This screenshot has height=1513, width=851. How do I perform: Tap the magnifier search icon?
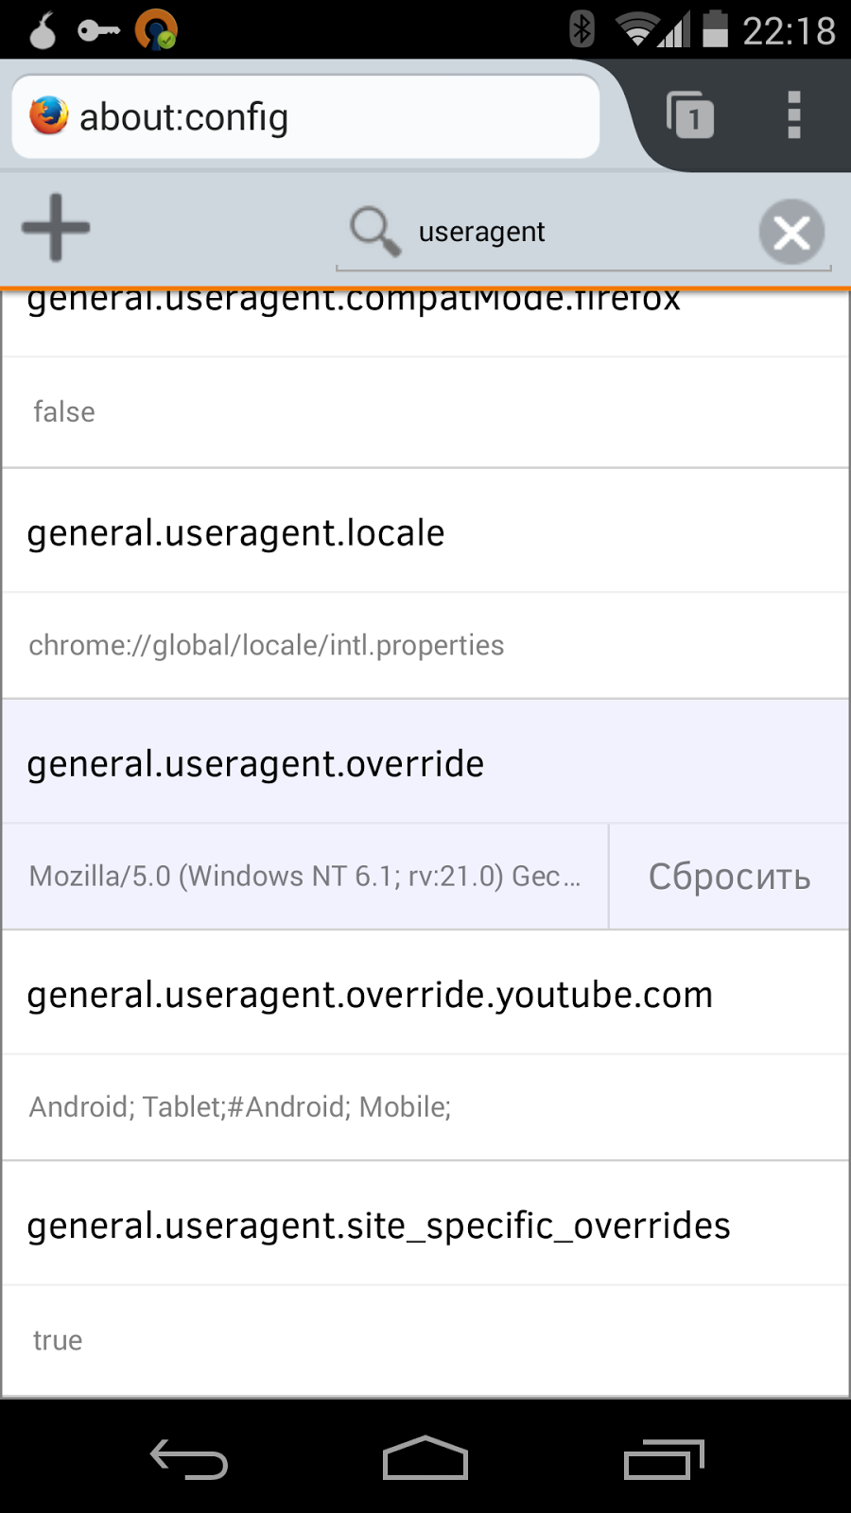[374, 231]
